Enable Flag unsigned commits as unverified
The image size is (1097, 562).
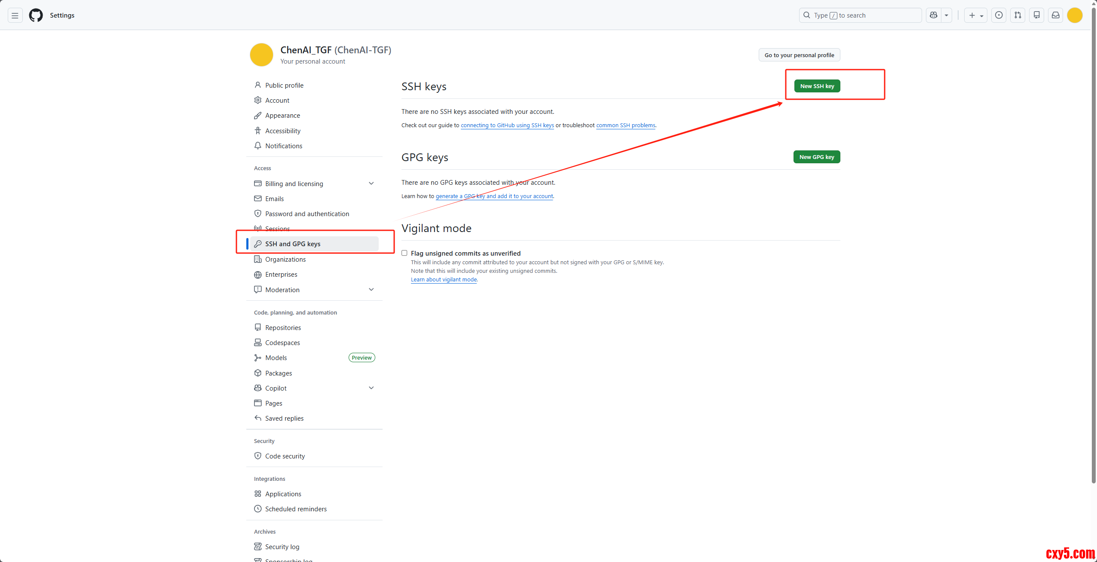tap(404, 253)
